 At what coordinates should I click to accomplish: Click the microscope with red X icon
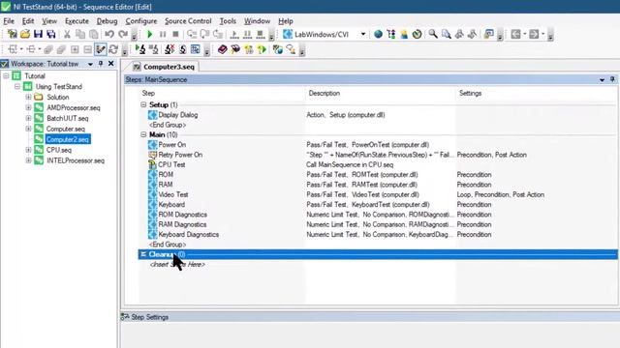pos(170,49)
